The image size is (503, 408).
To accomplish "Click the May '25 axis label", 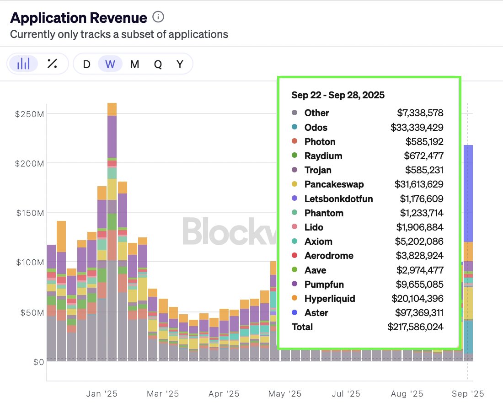I will coord(285,393).
